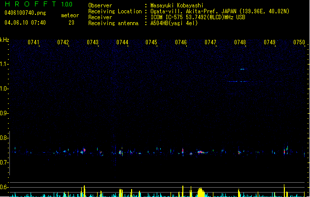Click the date stamp 04.06.10 07:40
Image resolution: width=310 pixels, height=197 pixels.
pyautogui.click(x=25, y=23)
